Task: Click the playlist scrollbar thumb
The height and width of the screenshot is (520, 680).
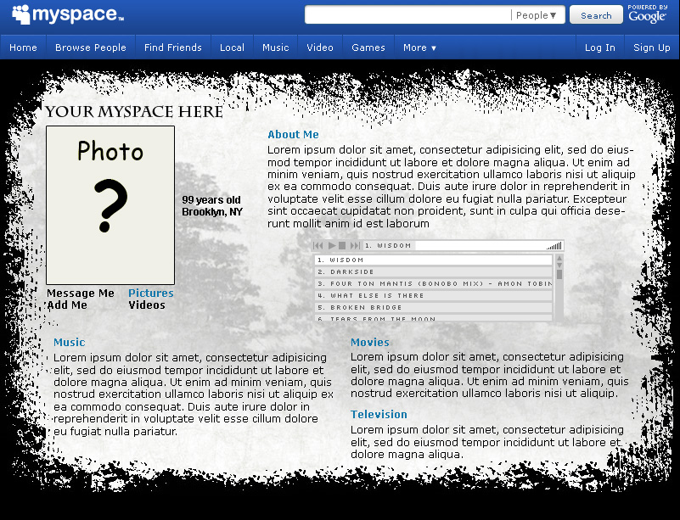Action: (x=559, y=274)
